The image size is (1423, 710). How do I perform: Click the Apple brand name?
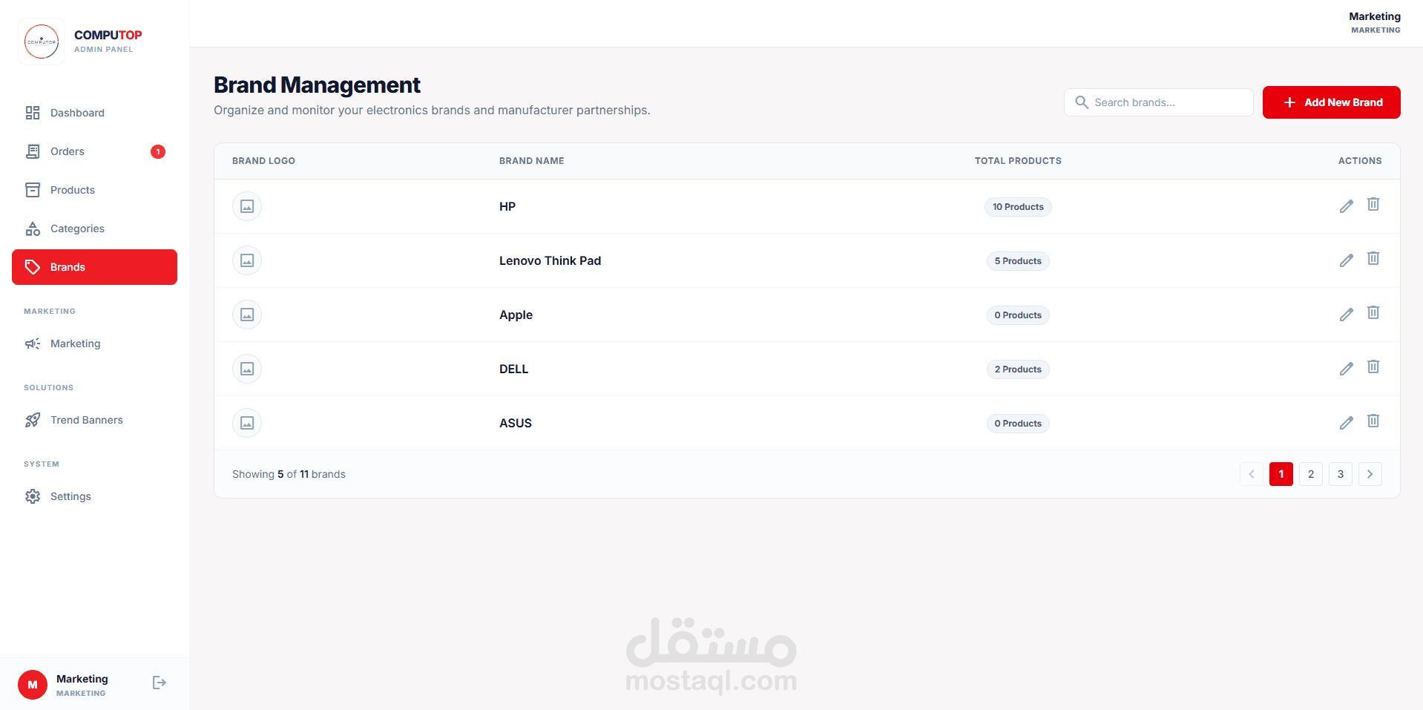(x=516, y=315)
